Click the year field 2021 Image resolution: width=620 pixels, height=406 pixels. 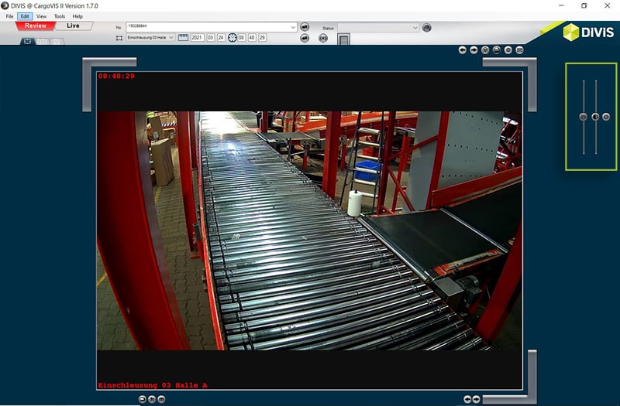click(197, 37)
